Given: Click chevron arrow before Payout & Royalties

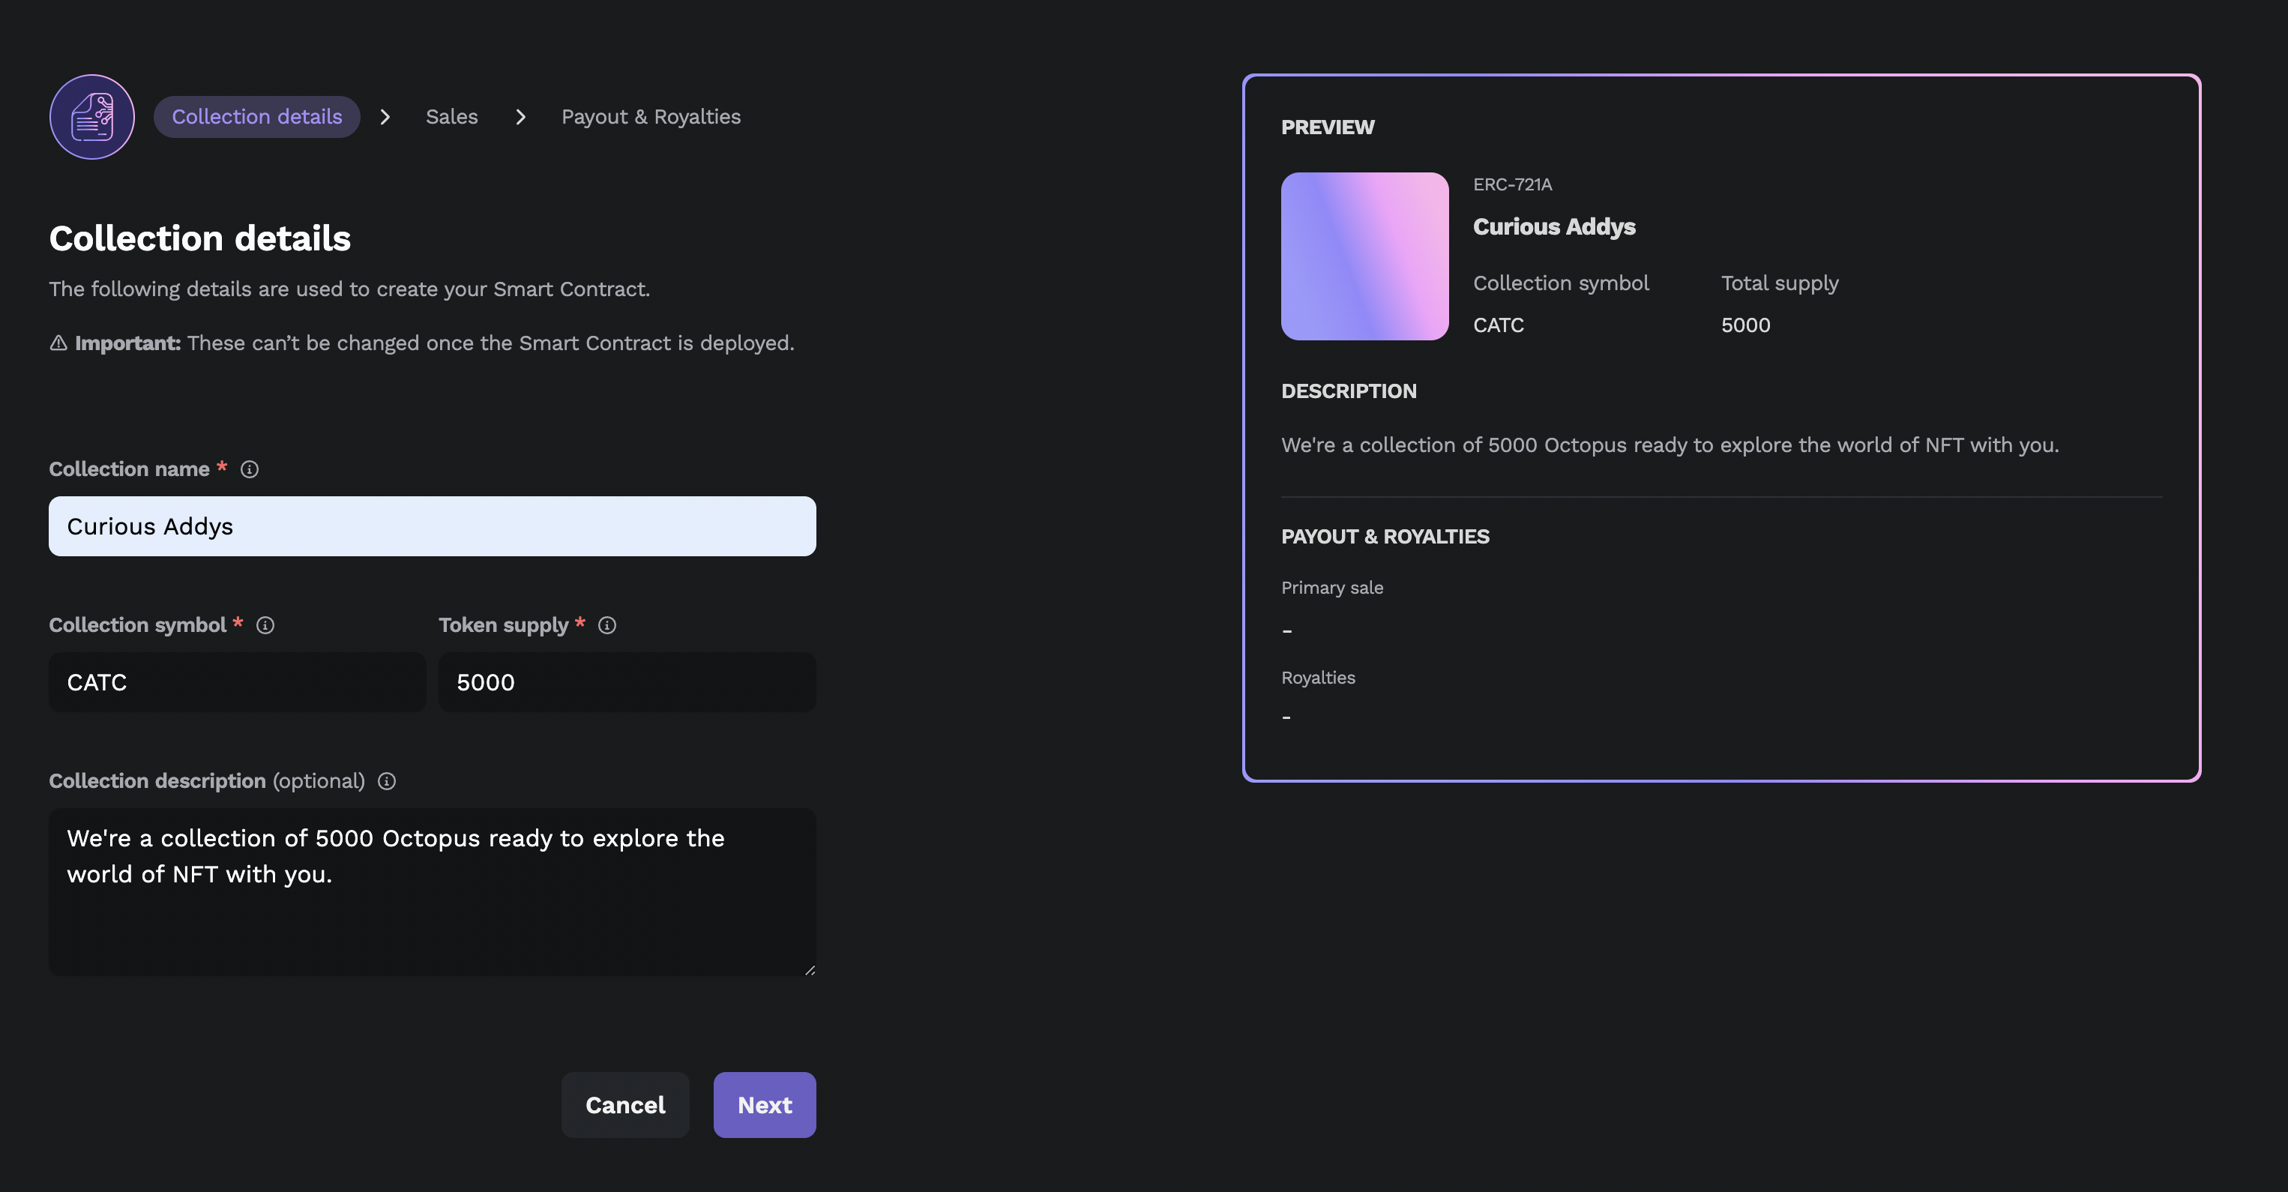Looking at the screenshot, I should 520,116.
